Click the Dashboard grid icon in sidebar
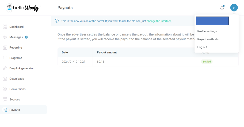Screen dimensions: 244x127 [x=5, y=27]
